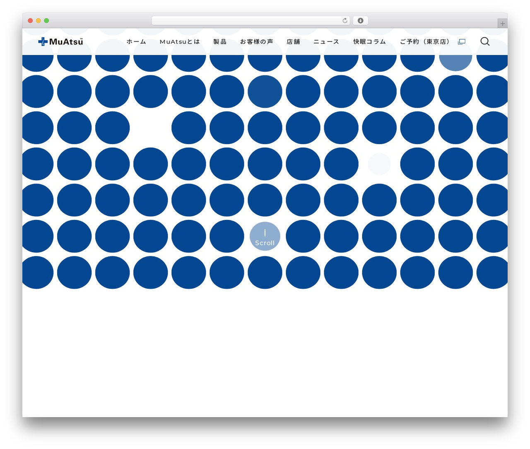Image resolution: width=530 pixels, height=449 pixels.
Task: Open the browser downloads button
Action: (360, 21)
